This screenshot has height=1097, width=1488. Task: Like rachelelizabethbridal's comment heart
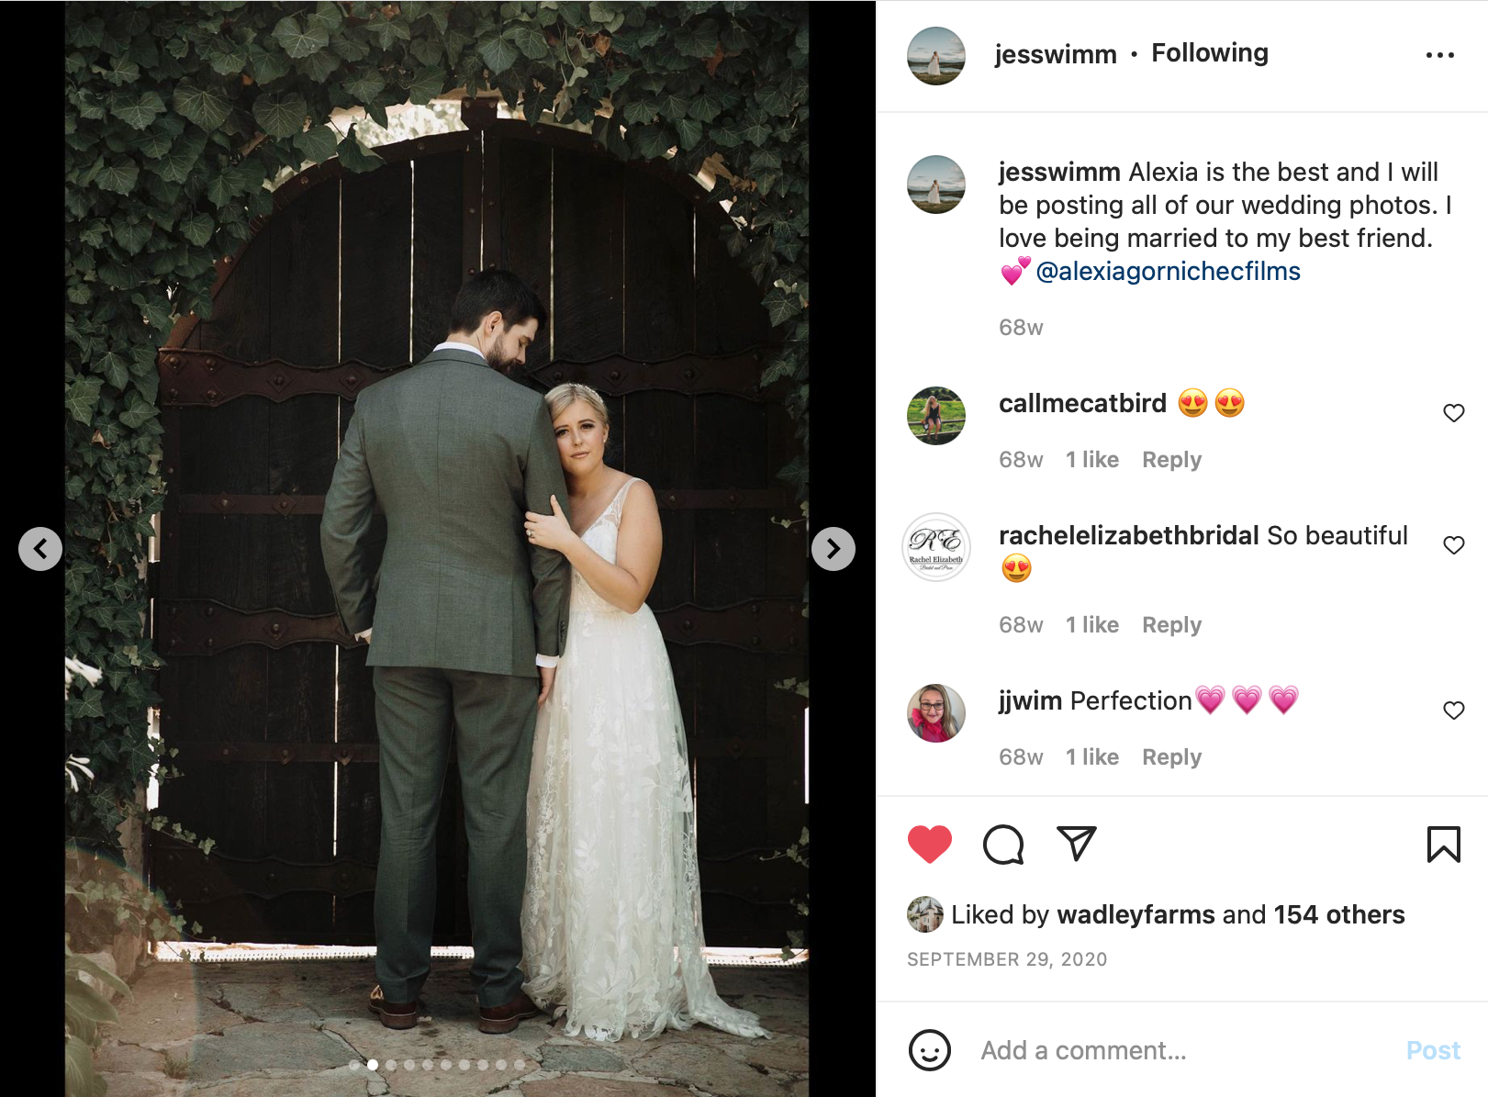[1454, 545]
